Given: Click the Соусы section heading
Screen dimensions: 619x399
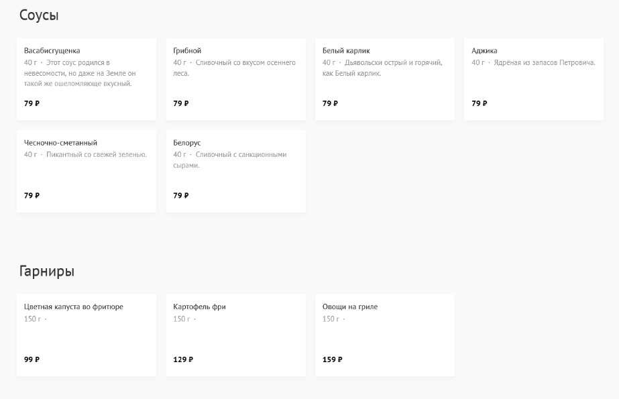Looking at the screenshot, I should pyautogui.click(x=39, y=15).
